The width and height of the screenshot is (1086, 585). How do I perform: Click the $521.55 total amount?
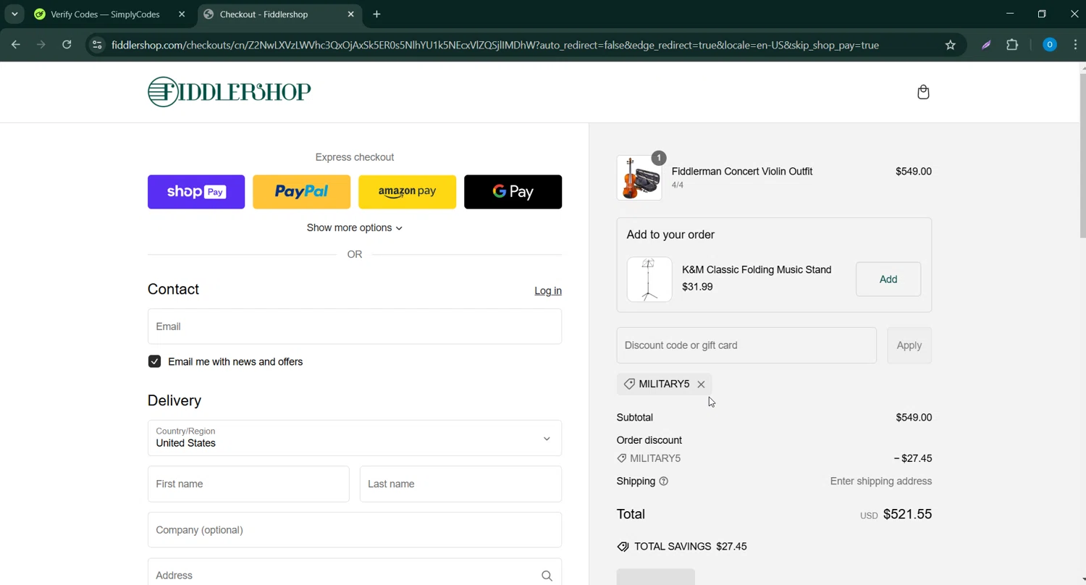(x=907, y=514)
